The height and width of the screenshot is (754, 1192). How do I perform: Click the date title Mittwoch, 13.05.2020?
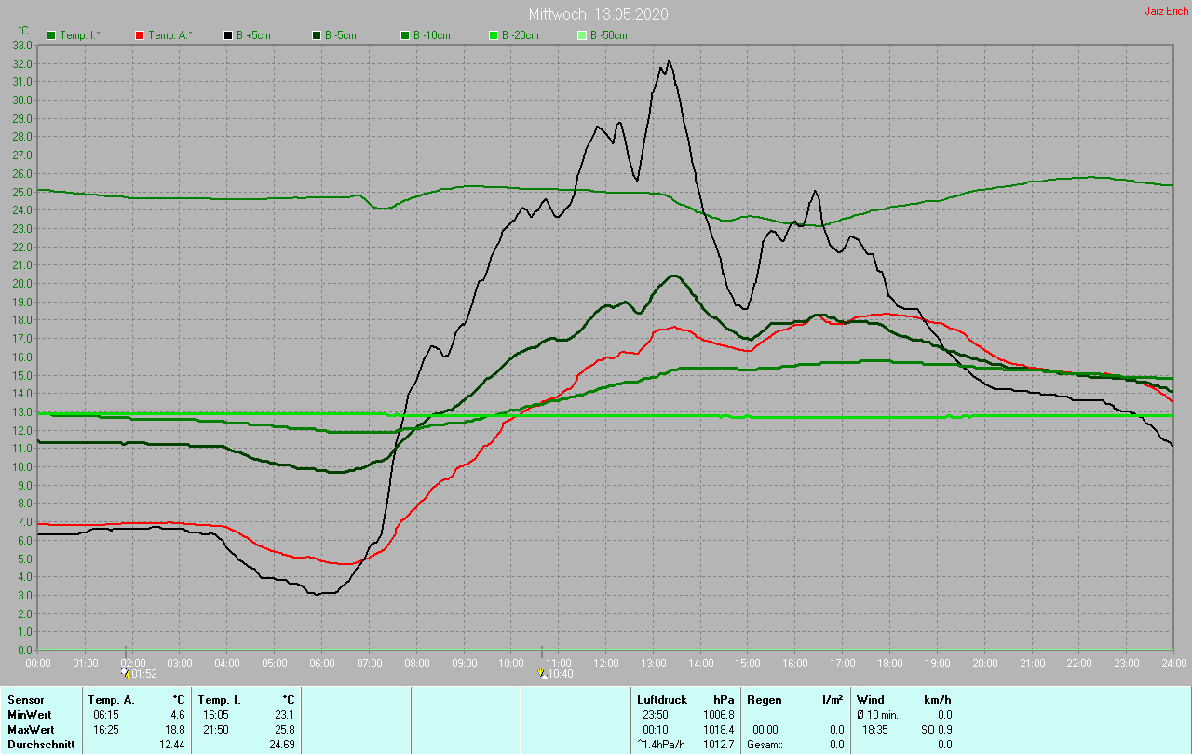(598, 14)
